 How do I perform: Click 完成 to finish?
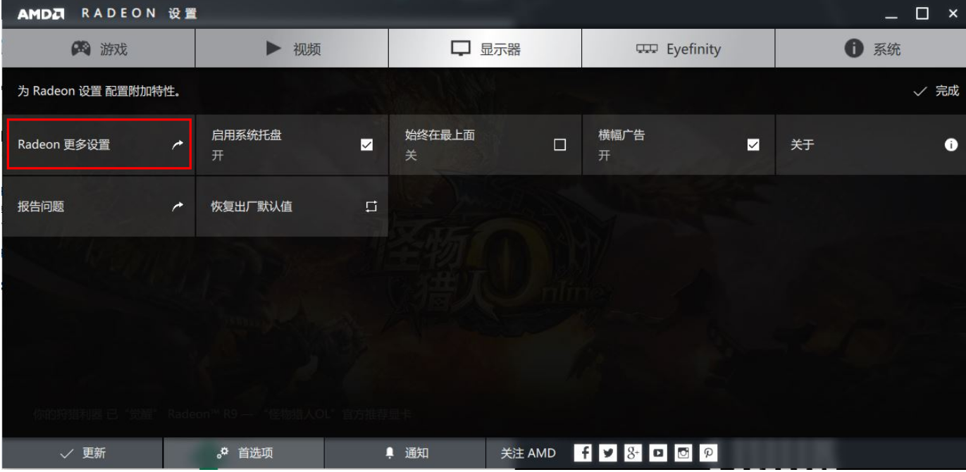point(937,91)
